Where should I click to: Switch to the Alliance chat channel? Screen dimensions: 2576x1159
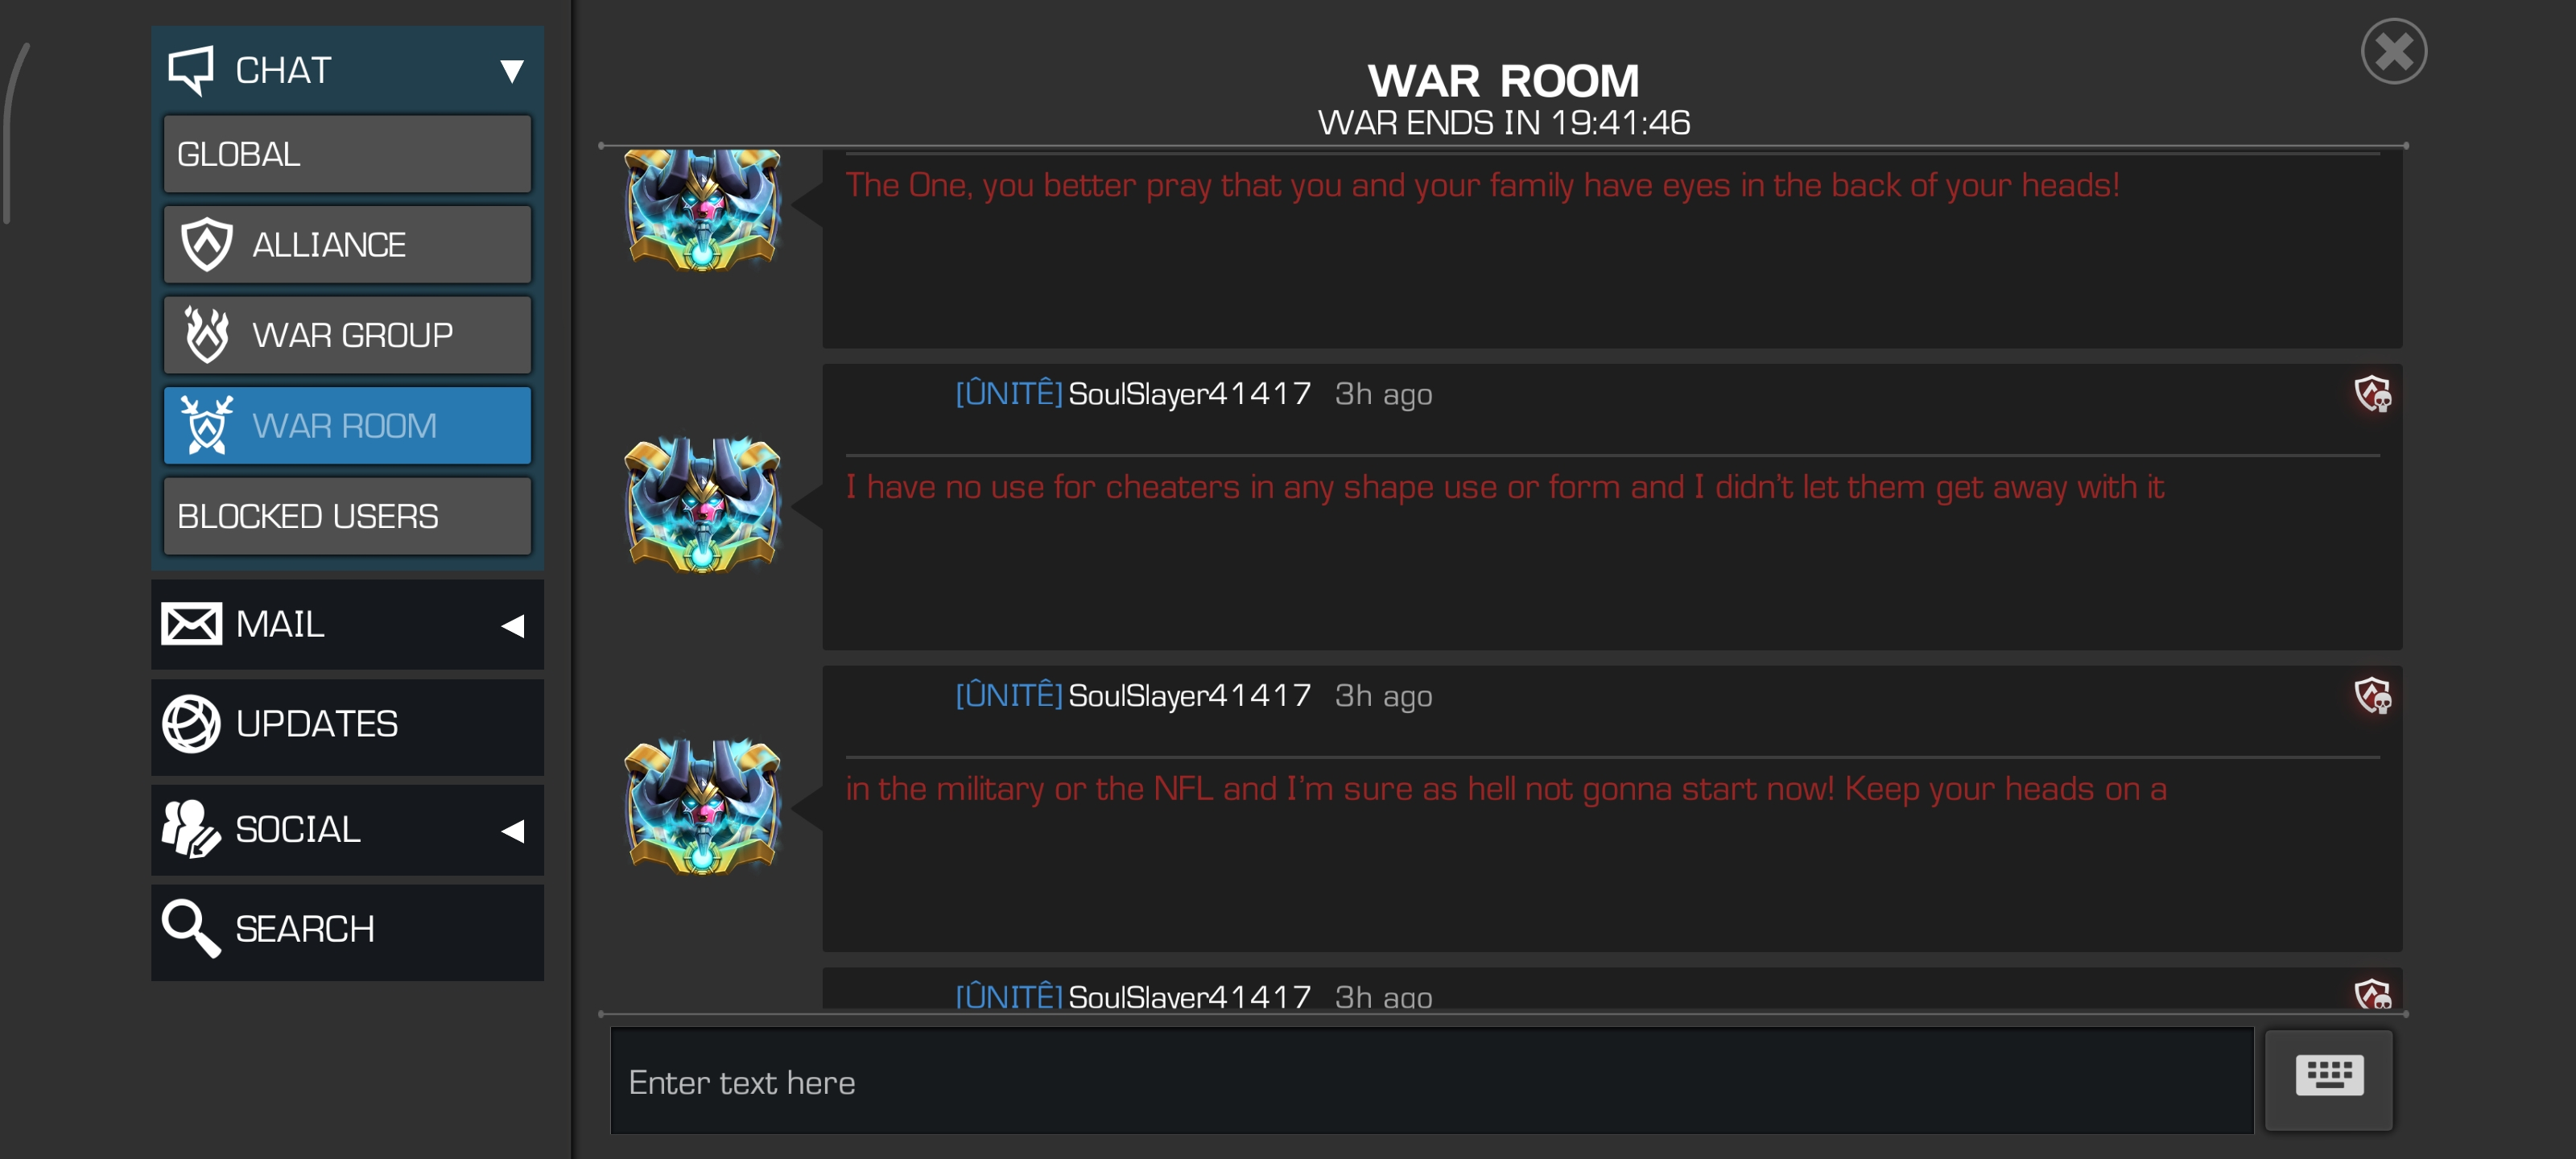click(x=347, y=244)
